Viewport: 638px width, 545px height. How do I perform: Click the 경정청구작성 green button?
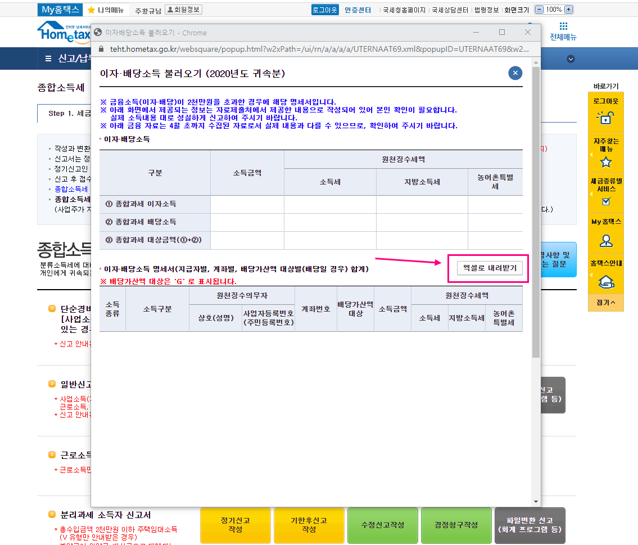click(456, 525)
